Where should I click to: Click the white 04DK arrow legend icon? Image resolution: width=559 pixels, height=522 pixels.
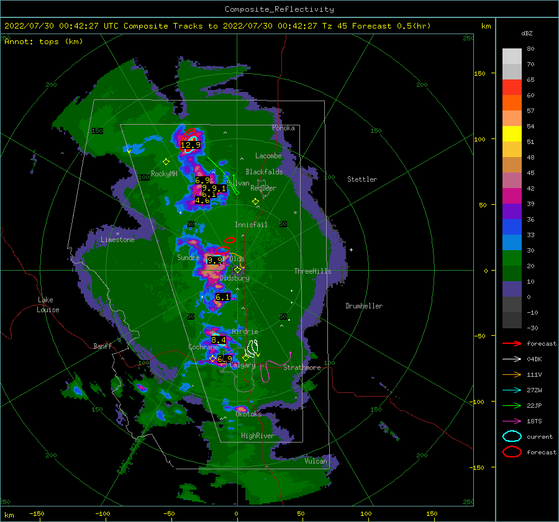pos(512,359)
